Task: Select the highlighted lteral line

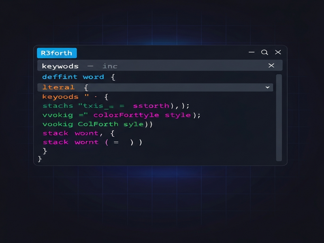Action: 155,87
